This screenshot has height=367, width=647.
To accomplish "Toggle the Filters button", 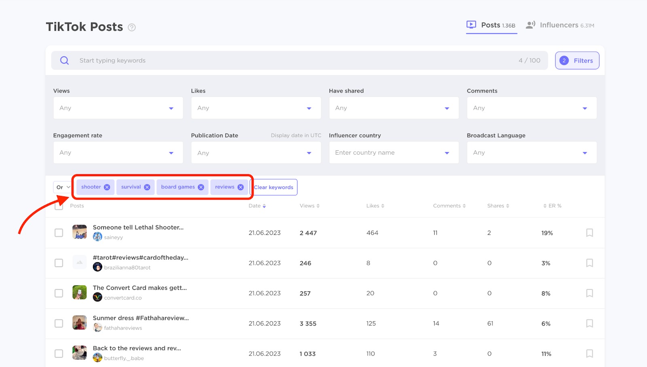I will point(577,61).
